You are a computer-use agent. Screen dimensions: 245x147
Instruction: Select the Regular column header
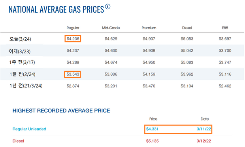[x=73, y=28]
